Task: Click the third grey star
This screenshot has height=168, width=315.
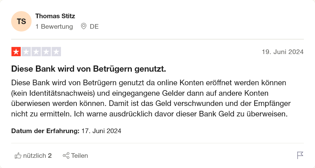Action: click(36, 52)
